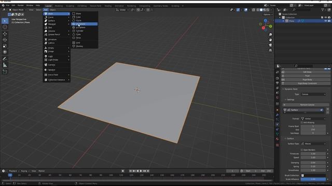Screen dimensions: 332x186
Task: Open the World properties tab
Action: coord(278,98)
